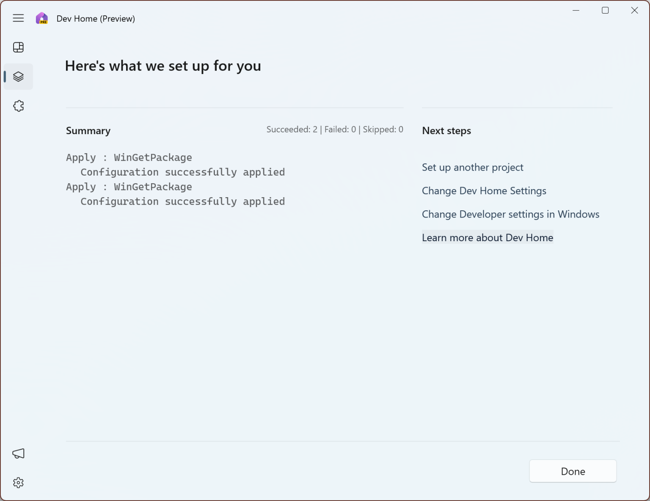Click the Succeeded and Failed status text
Image resolution: width=650 pixels, height=501 pixels.
[x=334, y=129]
